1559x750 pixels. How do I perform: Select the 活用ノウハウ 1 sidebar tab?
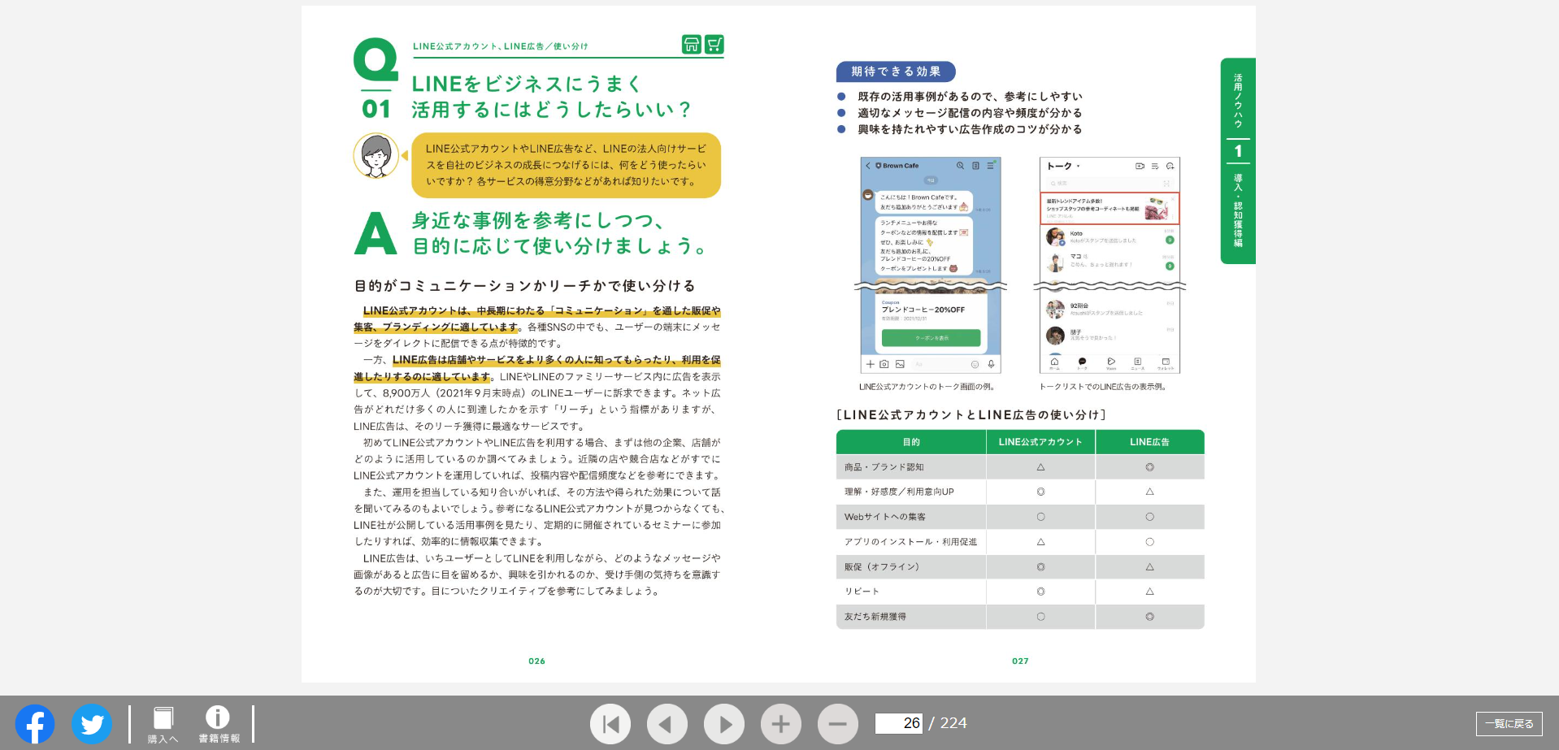click(x=1237, y=158)
